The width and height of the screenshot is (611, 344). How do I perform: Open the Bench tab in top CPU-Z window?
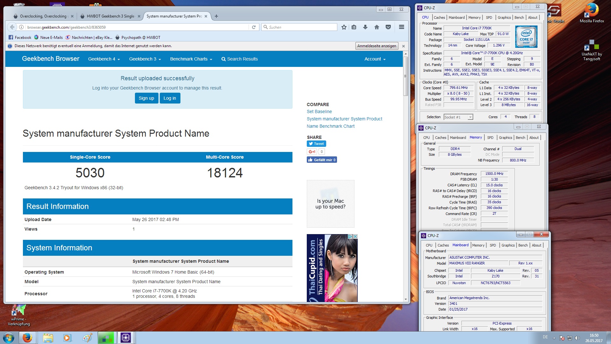point(519,18)
